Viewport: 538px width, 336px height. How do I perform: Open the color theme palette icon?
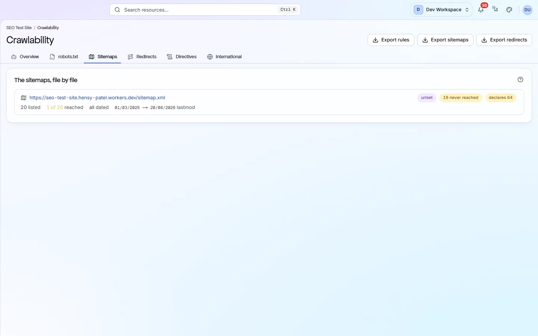point(509,10)
